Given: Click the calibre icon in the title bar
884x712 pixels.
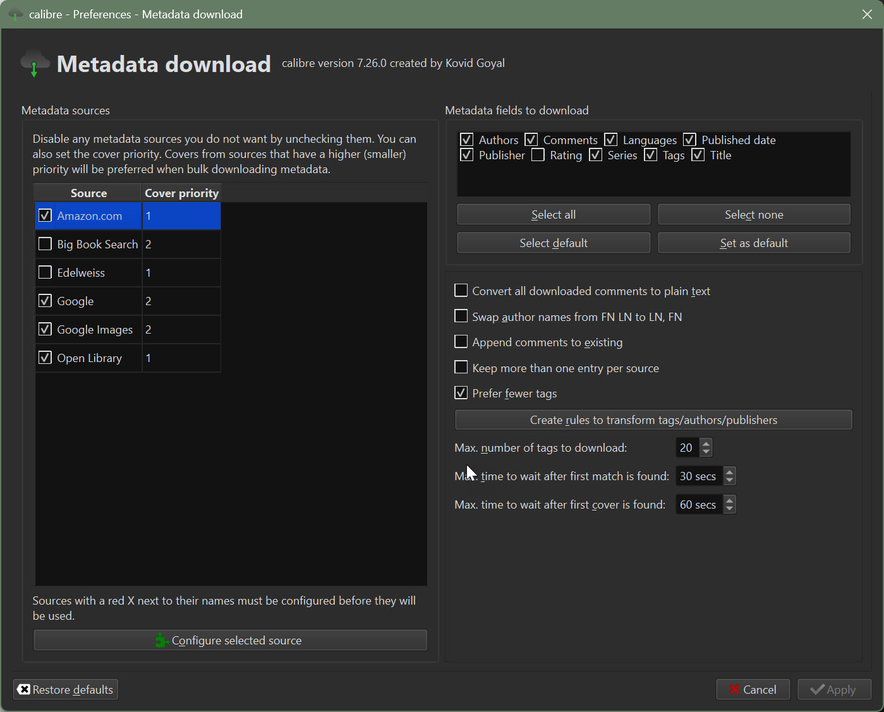Looking at the screenshot, I should (x=16, y=14).
